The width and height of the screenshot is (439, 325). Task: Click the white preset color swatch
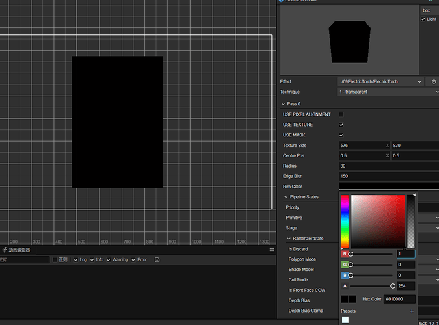coord(345,320)
